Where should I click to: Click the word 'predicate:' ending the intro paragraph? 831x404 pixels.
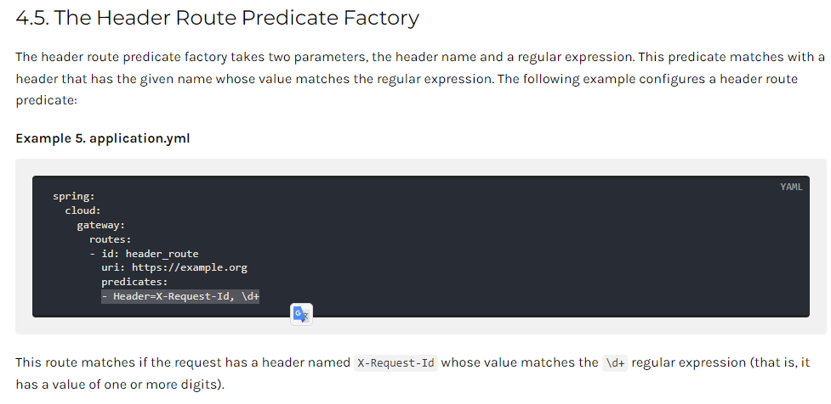click(x=47, y=100)
